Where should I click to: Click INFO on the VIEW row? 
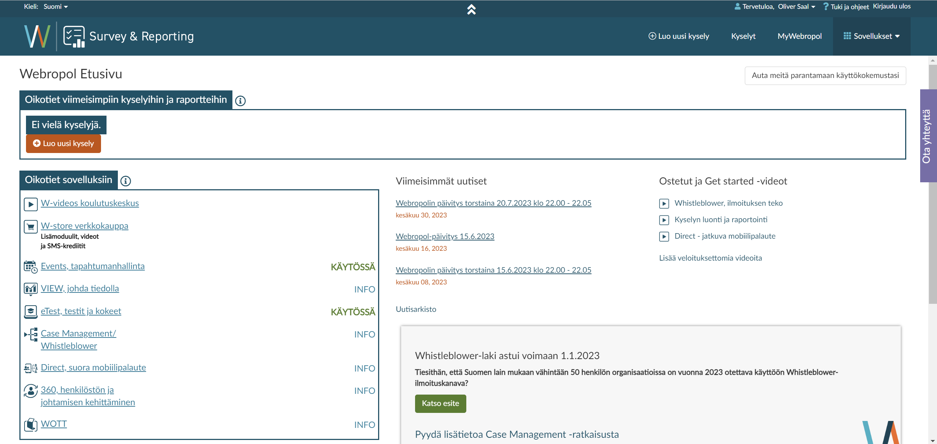point(365,290)
